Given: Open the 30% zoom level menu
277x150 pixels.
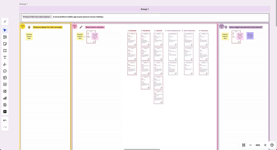Looking at the screenshot, I should pyautogui.click(x=258, y=145).
